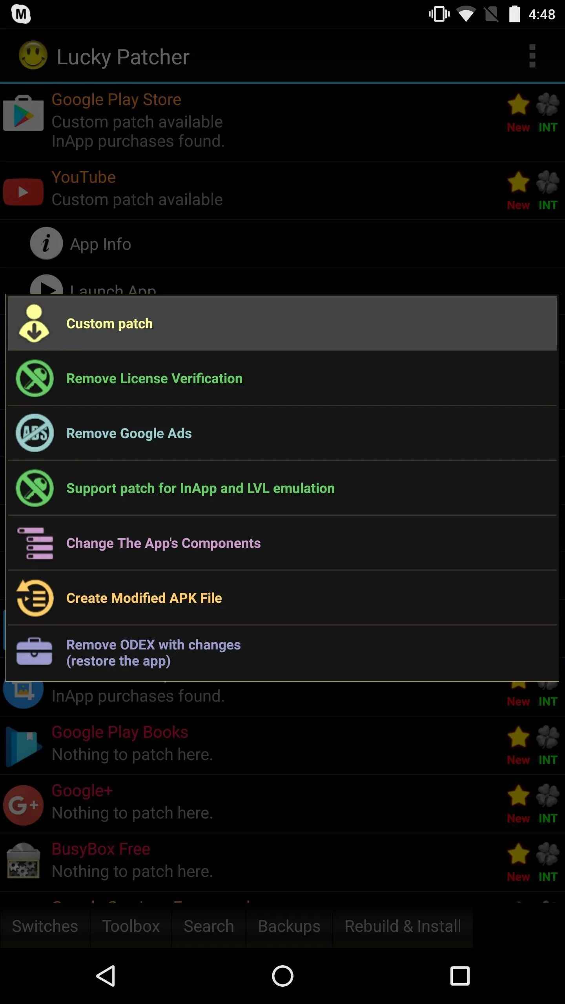Tap the Rebuild & Install button
The width and height of the screenshot is (565, 1004).
click(x=403, y=926)
